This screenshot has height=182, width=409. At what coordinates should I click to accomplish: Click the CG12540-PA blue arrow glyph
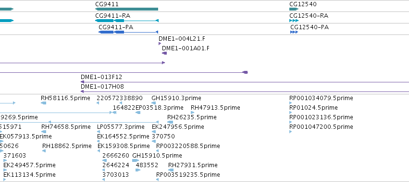coord(294,32)
